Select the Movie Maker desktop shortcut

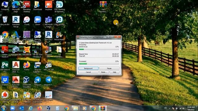pyautogui.click(x=59, y=36)
